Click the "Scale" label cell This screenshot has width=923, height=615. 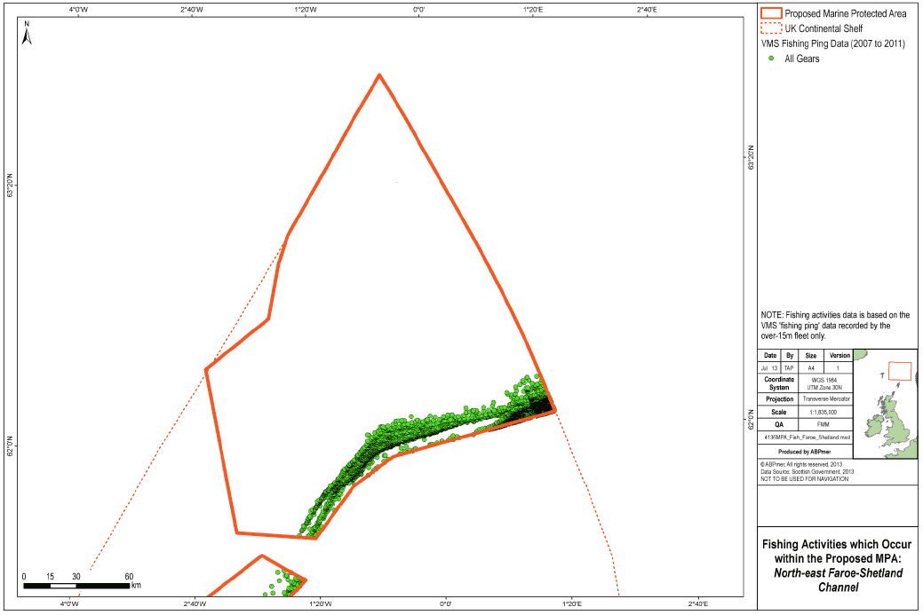(x=778, y=412)
